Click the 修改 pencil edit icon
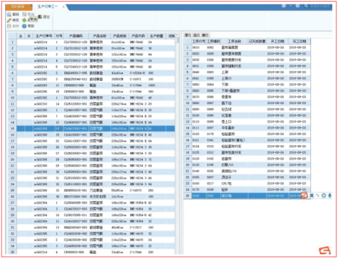 coord(9,20)
